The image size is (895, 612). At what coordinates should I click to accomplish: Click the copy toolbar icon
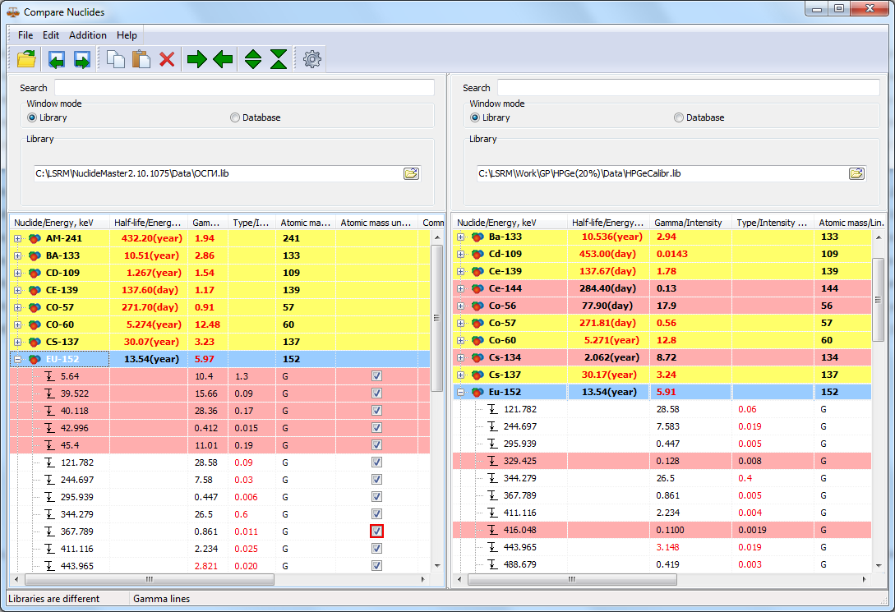pos(116,59)
